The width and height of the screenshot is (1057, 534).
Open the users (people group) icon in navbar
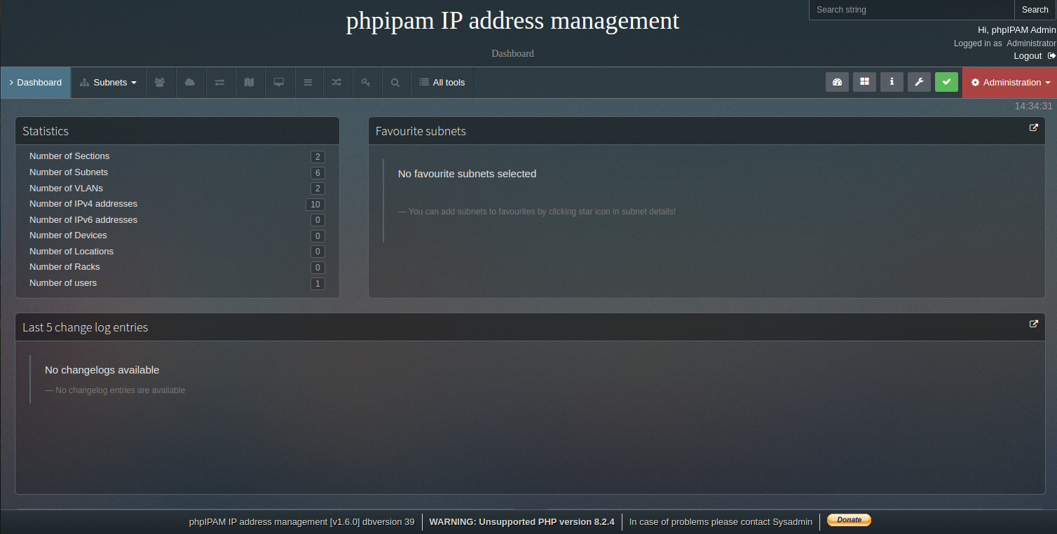point(160,83)
